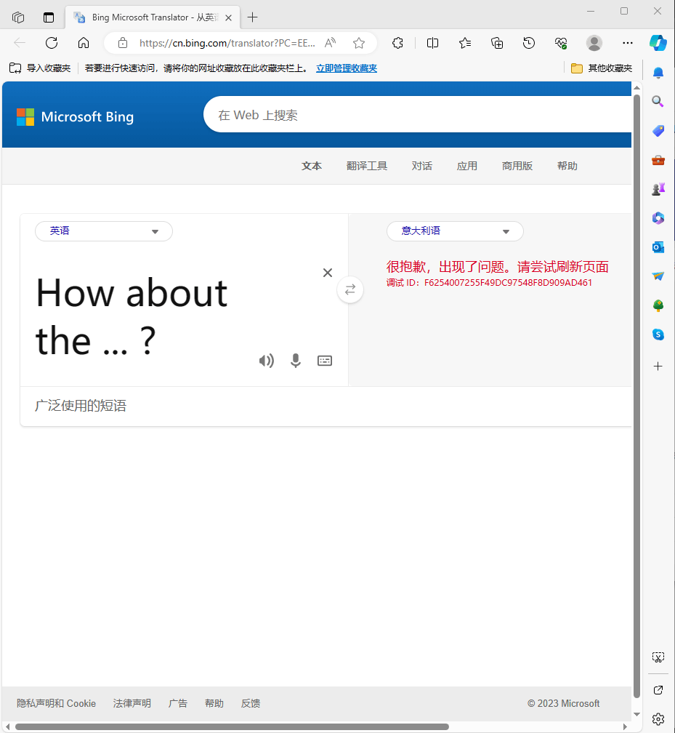Image resolution: width=675 pixels, height=733 pixels.
Task: Click the browser refresh button
Action: (52, 43)
